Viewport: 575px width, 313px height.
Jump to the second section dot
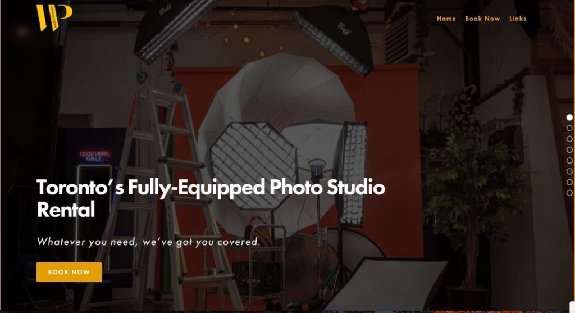pos(569,128)
